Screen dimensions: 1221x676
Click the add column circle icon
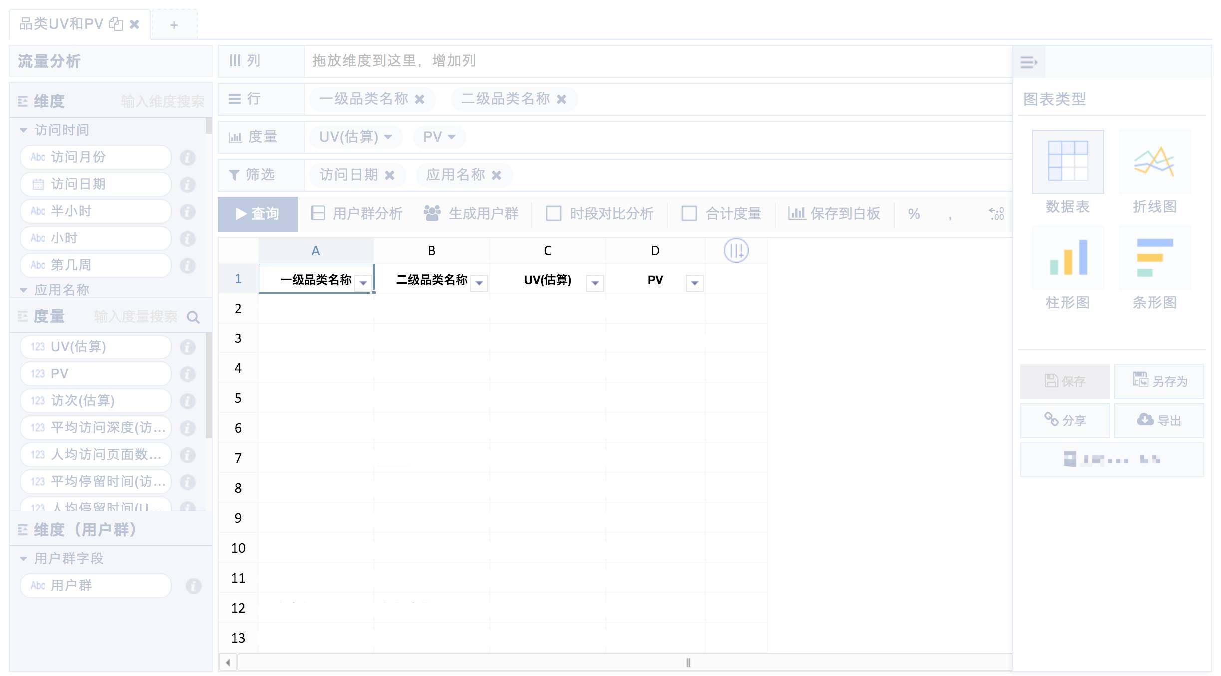(x=736, y=250)
